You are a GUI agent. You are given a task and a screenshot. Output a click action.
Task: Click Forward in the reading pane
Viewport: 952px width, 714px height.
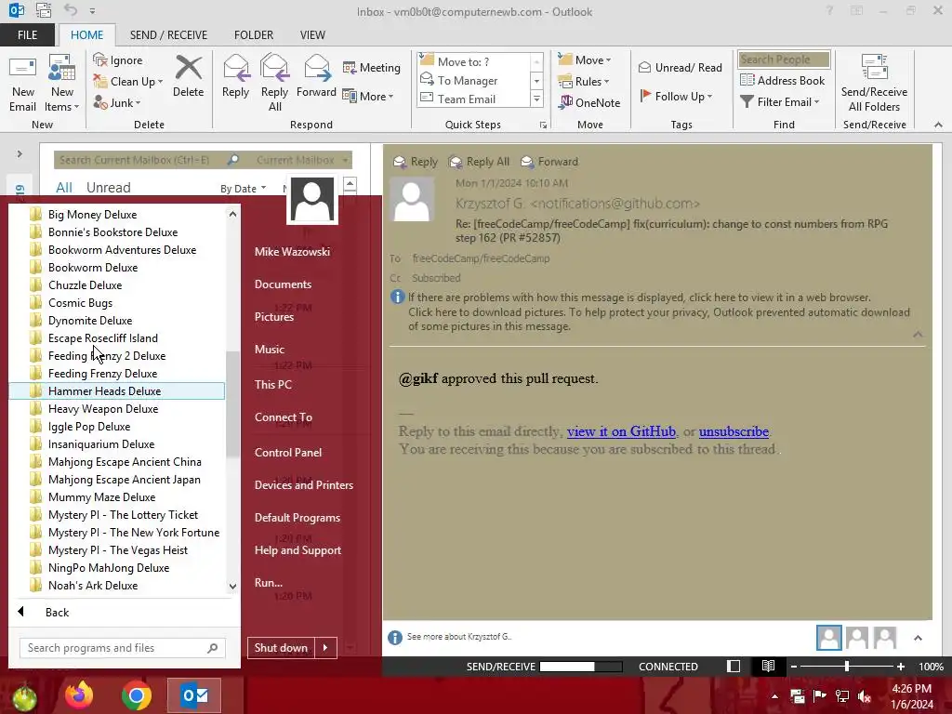coord(549,162)
